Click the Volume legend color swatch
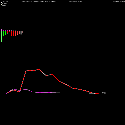Screen dimensions: 125x125 coord(1,3)
